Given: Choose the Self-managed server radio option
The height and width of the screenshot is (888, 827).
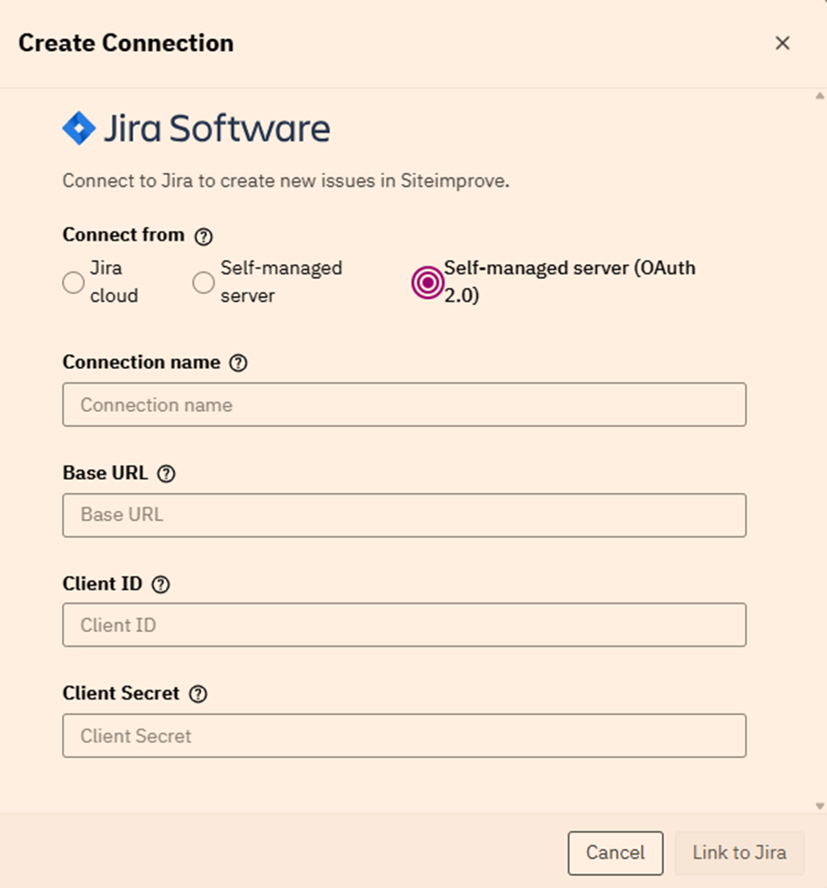Looking at the screenshot, I should point(203,282).
